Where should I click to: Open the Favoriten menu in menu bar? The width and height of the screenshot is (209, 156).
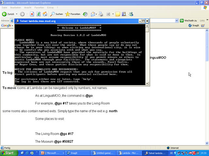coord(39,7)
